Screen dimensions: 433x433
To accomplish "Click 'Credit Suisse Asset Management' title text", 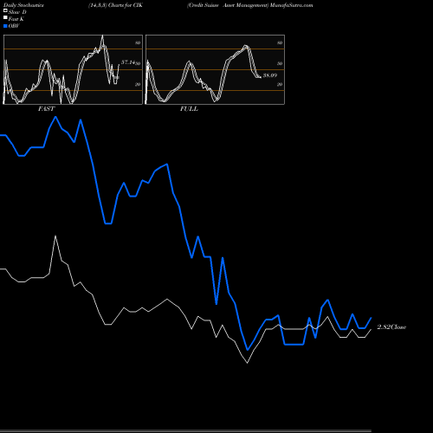I will coord(228,5).
